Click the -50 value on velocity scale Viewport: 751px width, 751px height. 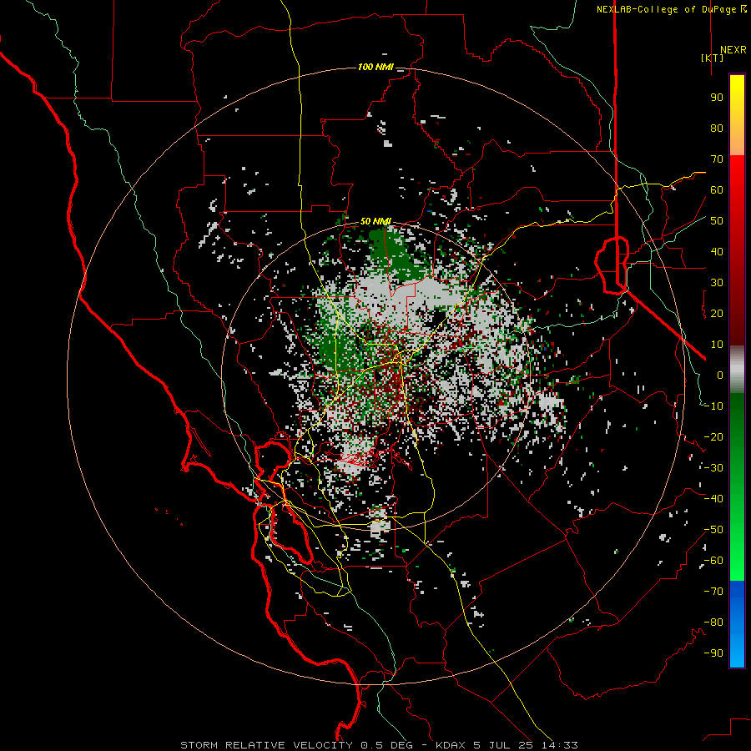pyautogui.click(x=713, y=530)
